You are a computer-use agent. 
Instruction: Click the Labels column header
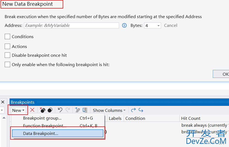[115, 118]
